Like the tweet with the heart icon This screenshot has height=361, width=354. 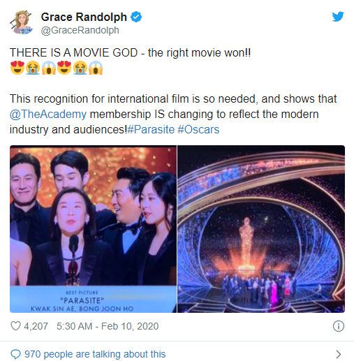coord(15,326)
